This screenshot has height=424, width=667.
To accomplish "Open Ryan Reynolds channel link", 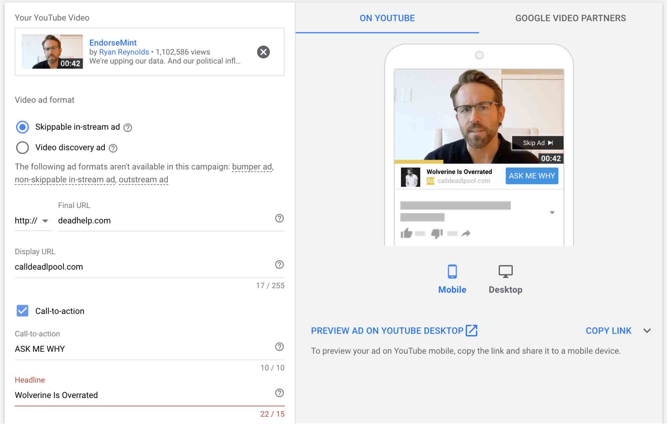I will pyautogui.click(x=124, y=52).
